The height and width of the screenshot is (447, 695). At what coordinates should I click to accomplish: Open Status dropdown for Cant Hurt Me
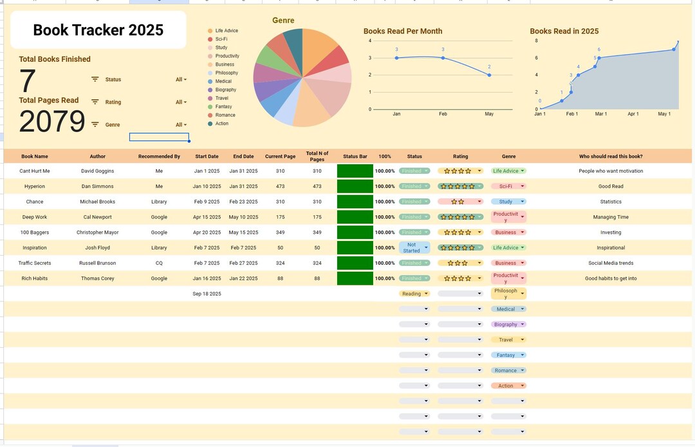coord(414,171)
